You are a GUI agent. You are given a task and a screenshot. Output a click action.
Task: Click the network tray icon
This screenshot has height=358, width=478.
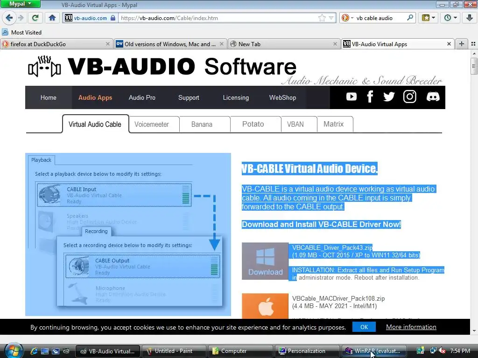click(433, 351)
